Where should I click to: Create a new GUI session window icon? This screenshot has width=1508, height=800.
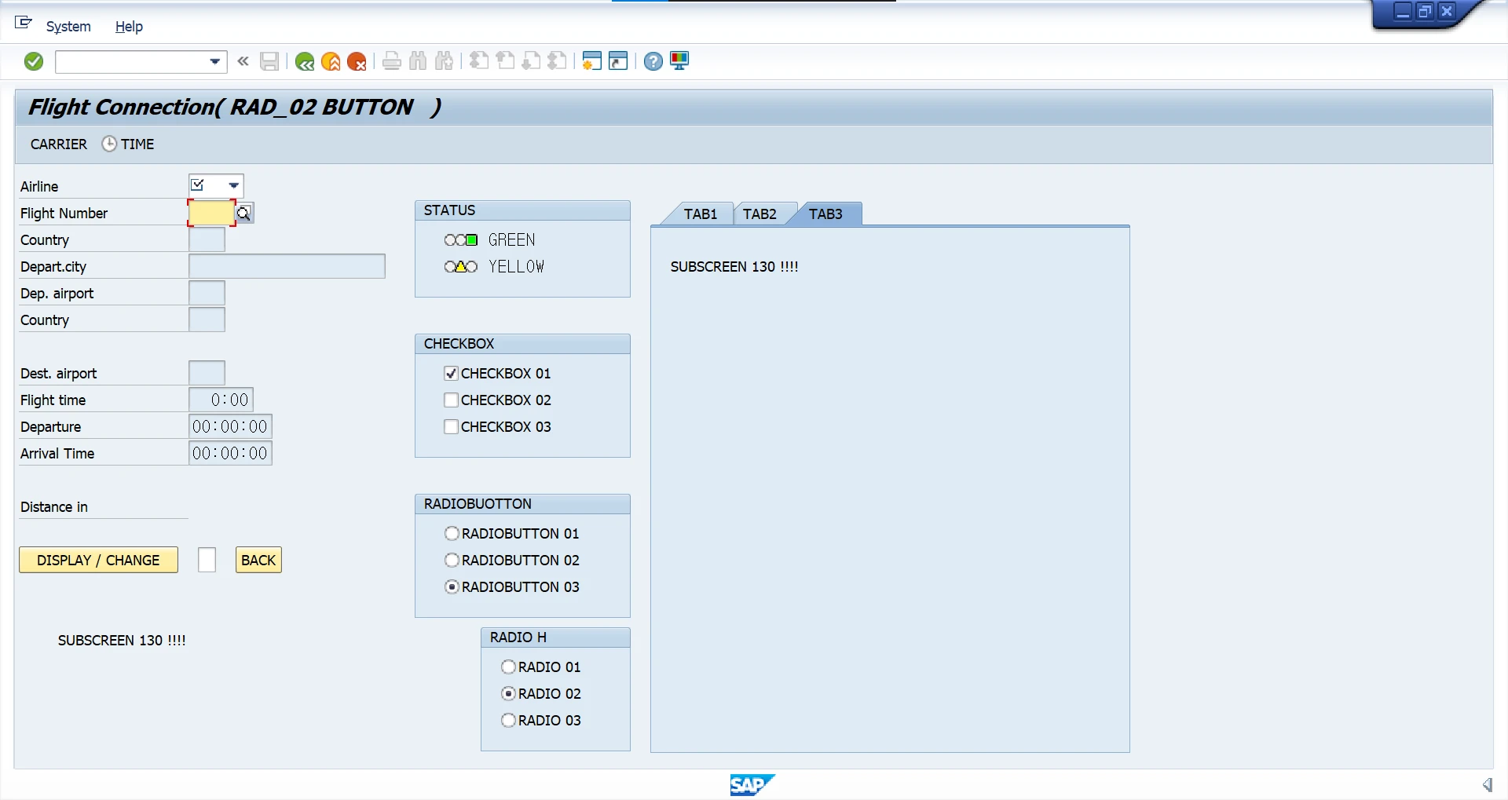coord(592,61)
